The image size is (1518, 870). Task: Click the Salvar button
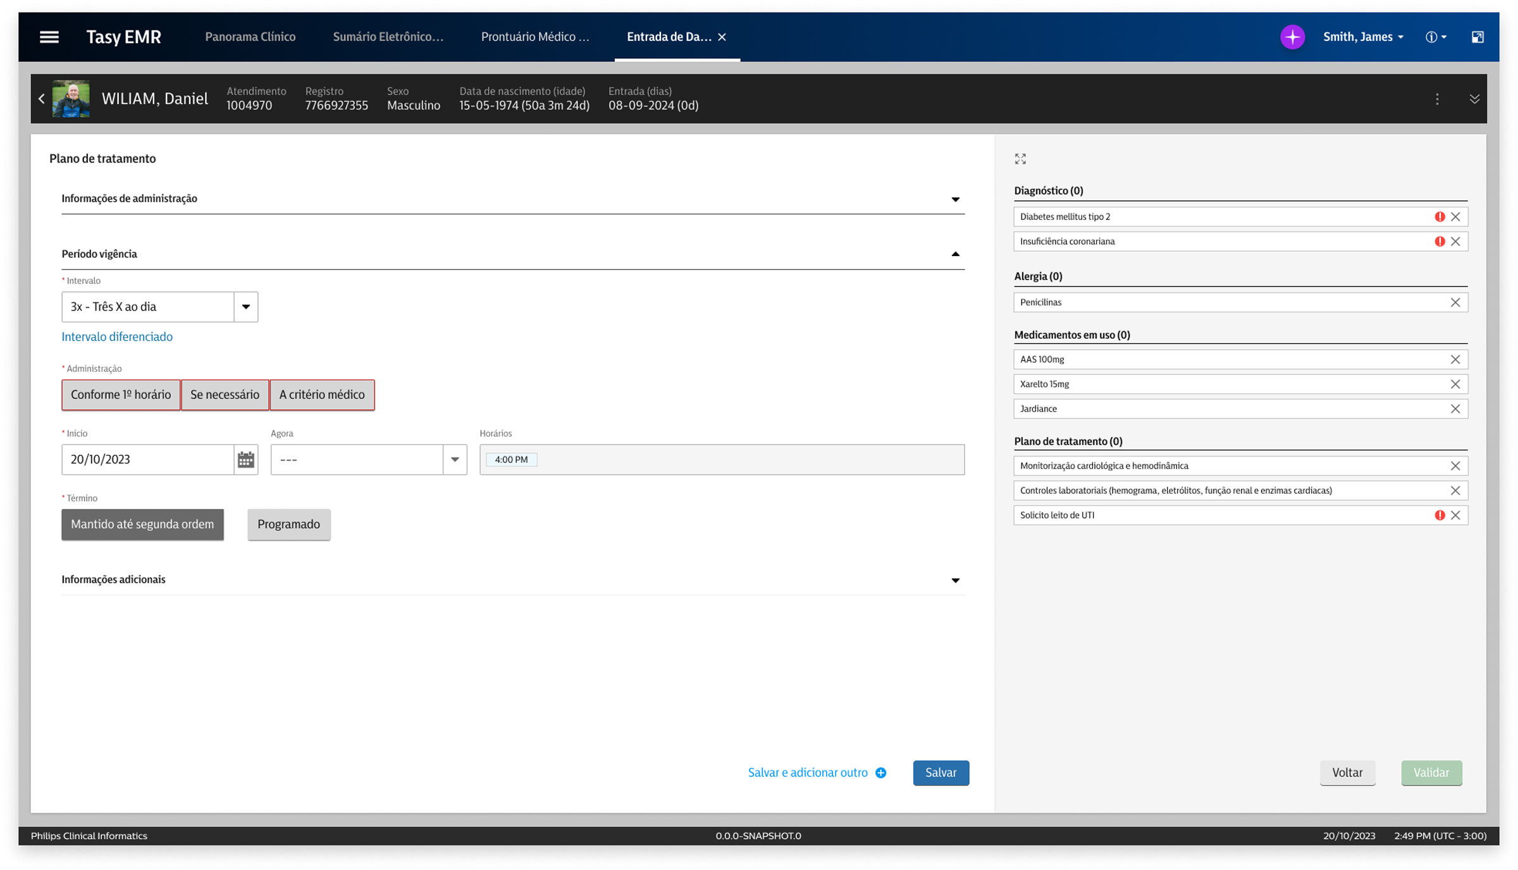[x=940, y=773]
